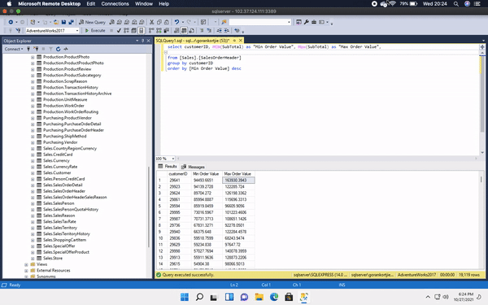Click the Open File folder icon
Image resolution: width=488 pixels, height=305 pixels.
click(x=56, y=22)
